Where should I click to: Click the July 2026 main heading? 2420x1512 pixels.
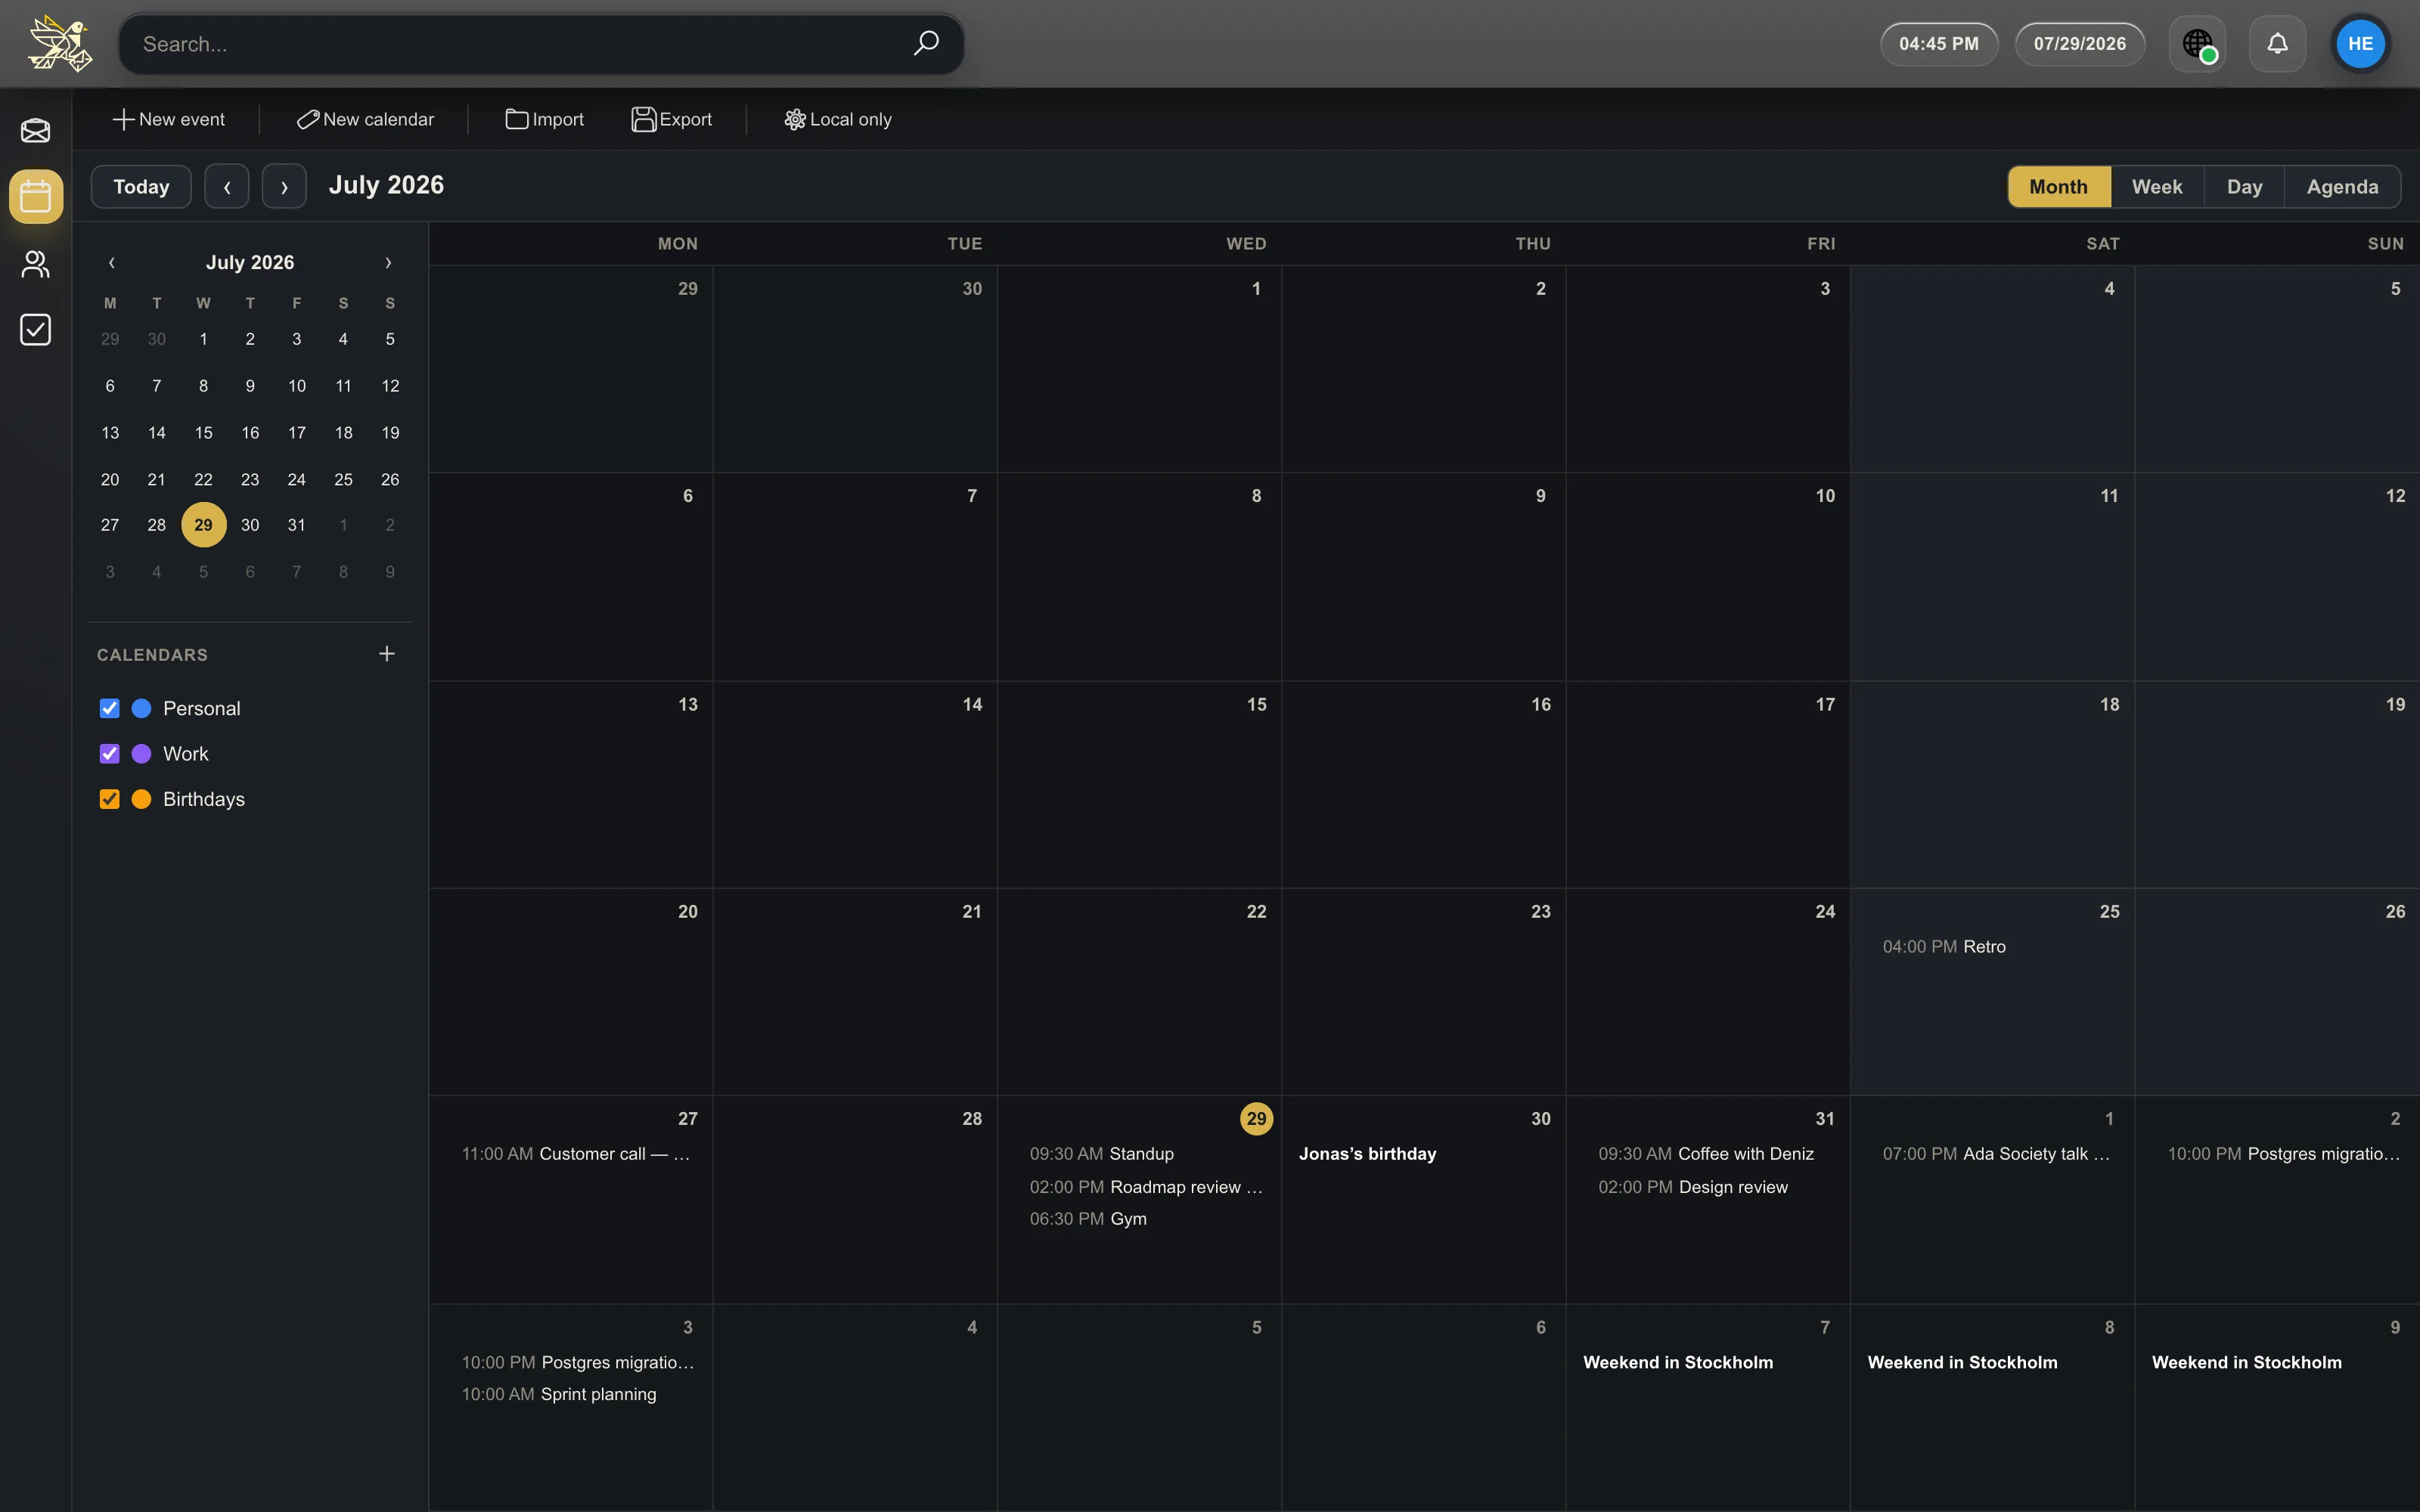(386, 186)
